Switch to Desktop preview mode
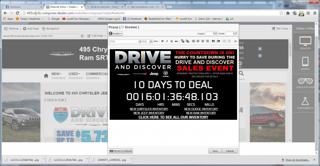Viewport: 320px width, 166px height. 305,43
